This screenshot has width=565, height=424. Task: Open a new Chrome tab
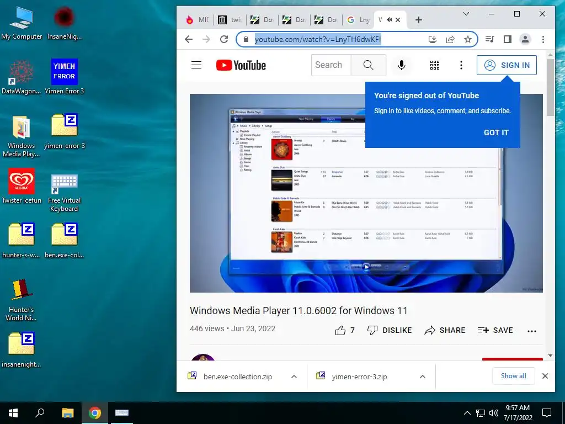click(418, 20)
